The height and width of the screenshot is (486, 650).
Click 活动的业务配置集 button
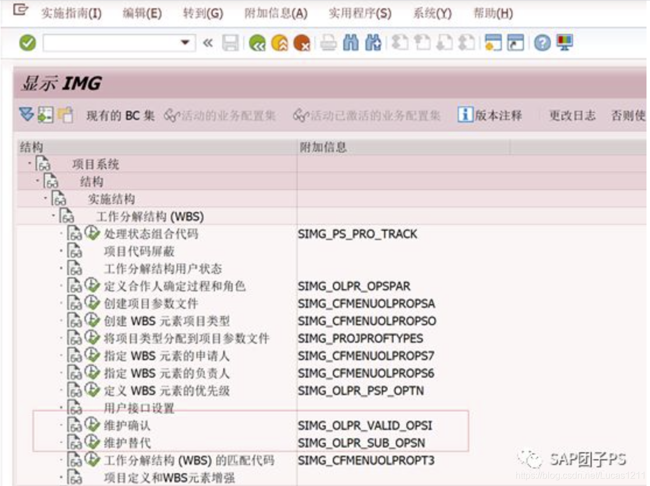(x=220, y=115)
